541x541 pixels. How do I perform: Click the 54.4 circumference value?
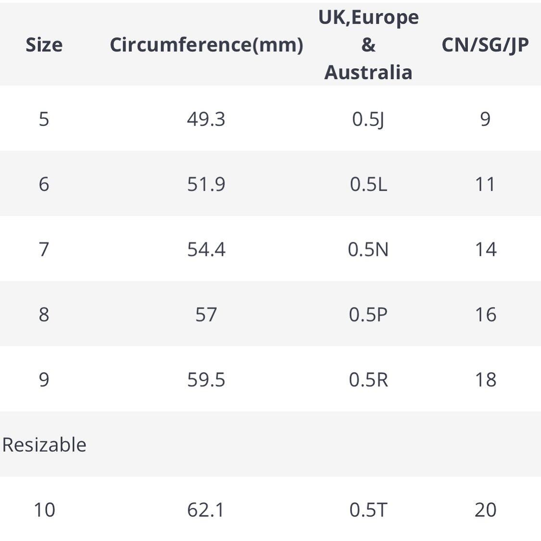[x=206, y=249]
